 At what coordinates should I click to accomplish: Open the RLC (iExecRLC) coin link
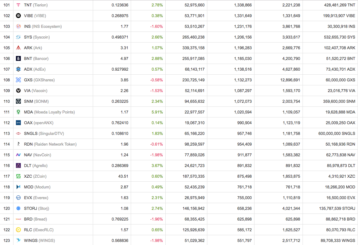(x=39, y=230)
